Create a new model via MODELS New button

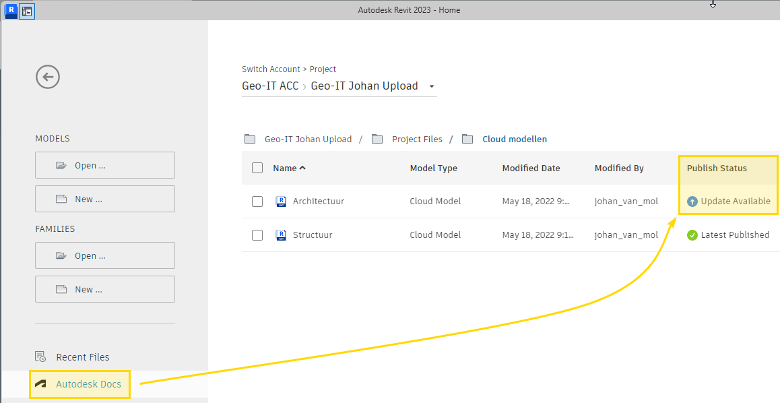coord(105,199)
